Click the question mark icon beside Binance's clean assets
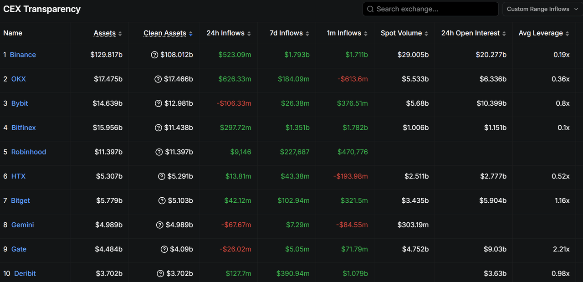 [x=154, y=54]
